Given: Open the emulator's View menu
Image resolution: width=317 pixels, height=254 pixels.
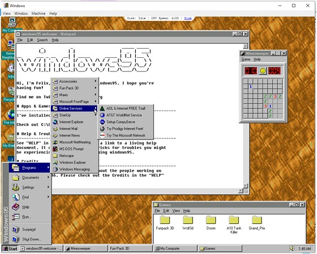Looking at the screenshot, I should pos(6,14).
